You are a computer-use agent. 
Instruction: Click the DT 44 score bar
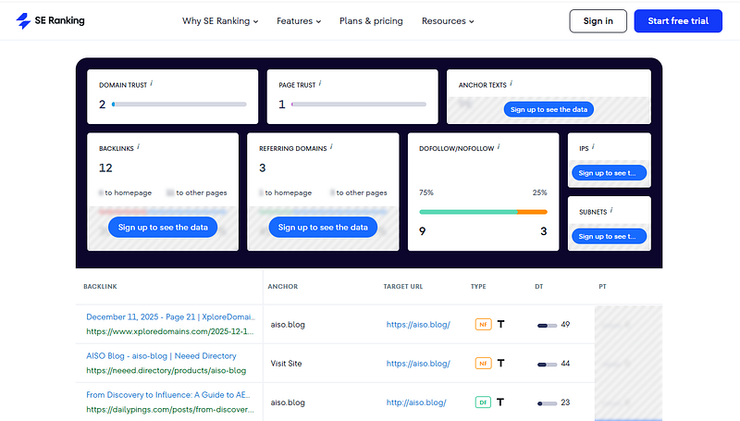tap(547, 365)
